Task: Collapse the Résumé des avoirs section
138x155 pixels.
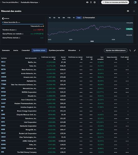Action: point(134,11)
